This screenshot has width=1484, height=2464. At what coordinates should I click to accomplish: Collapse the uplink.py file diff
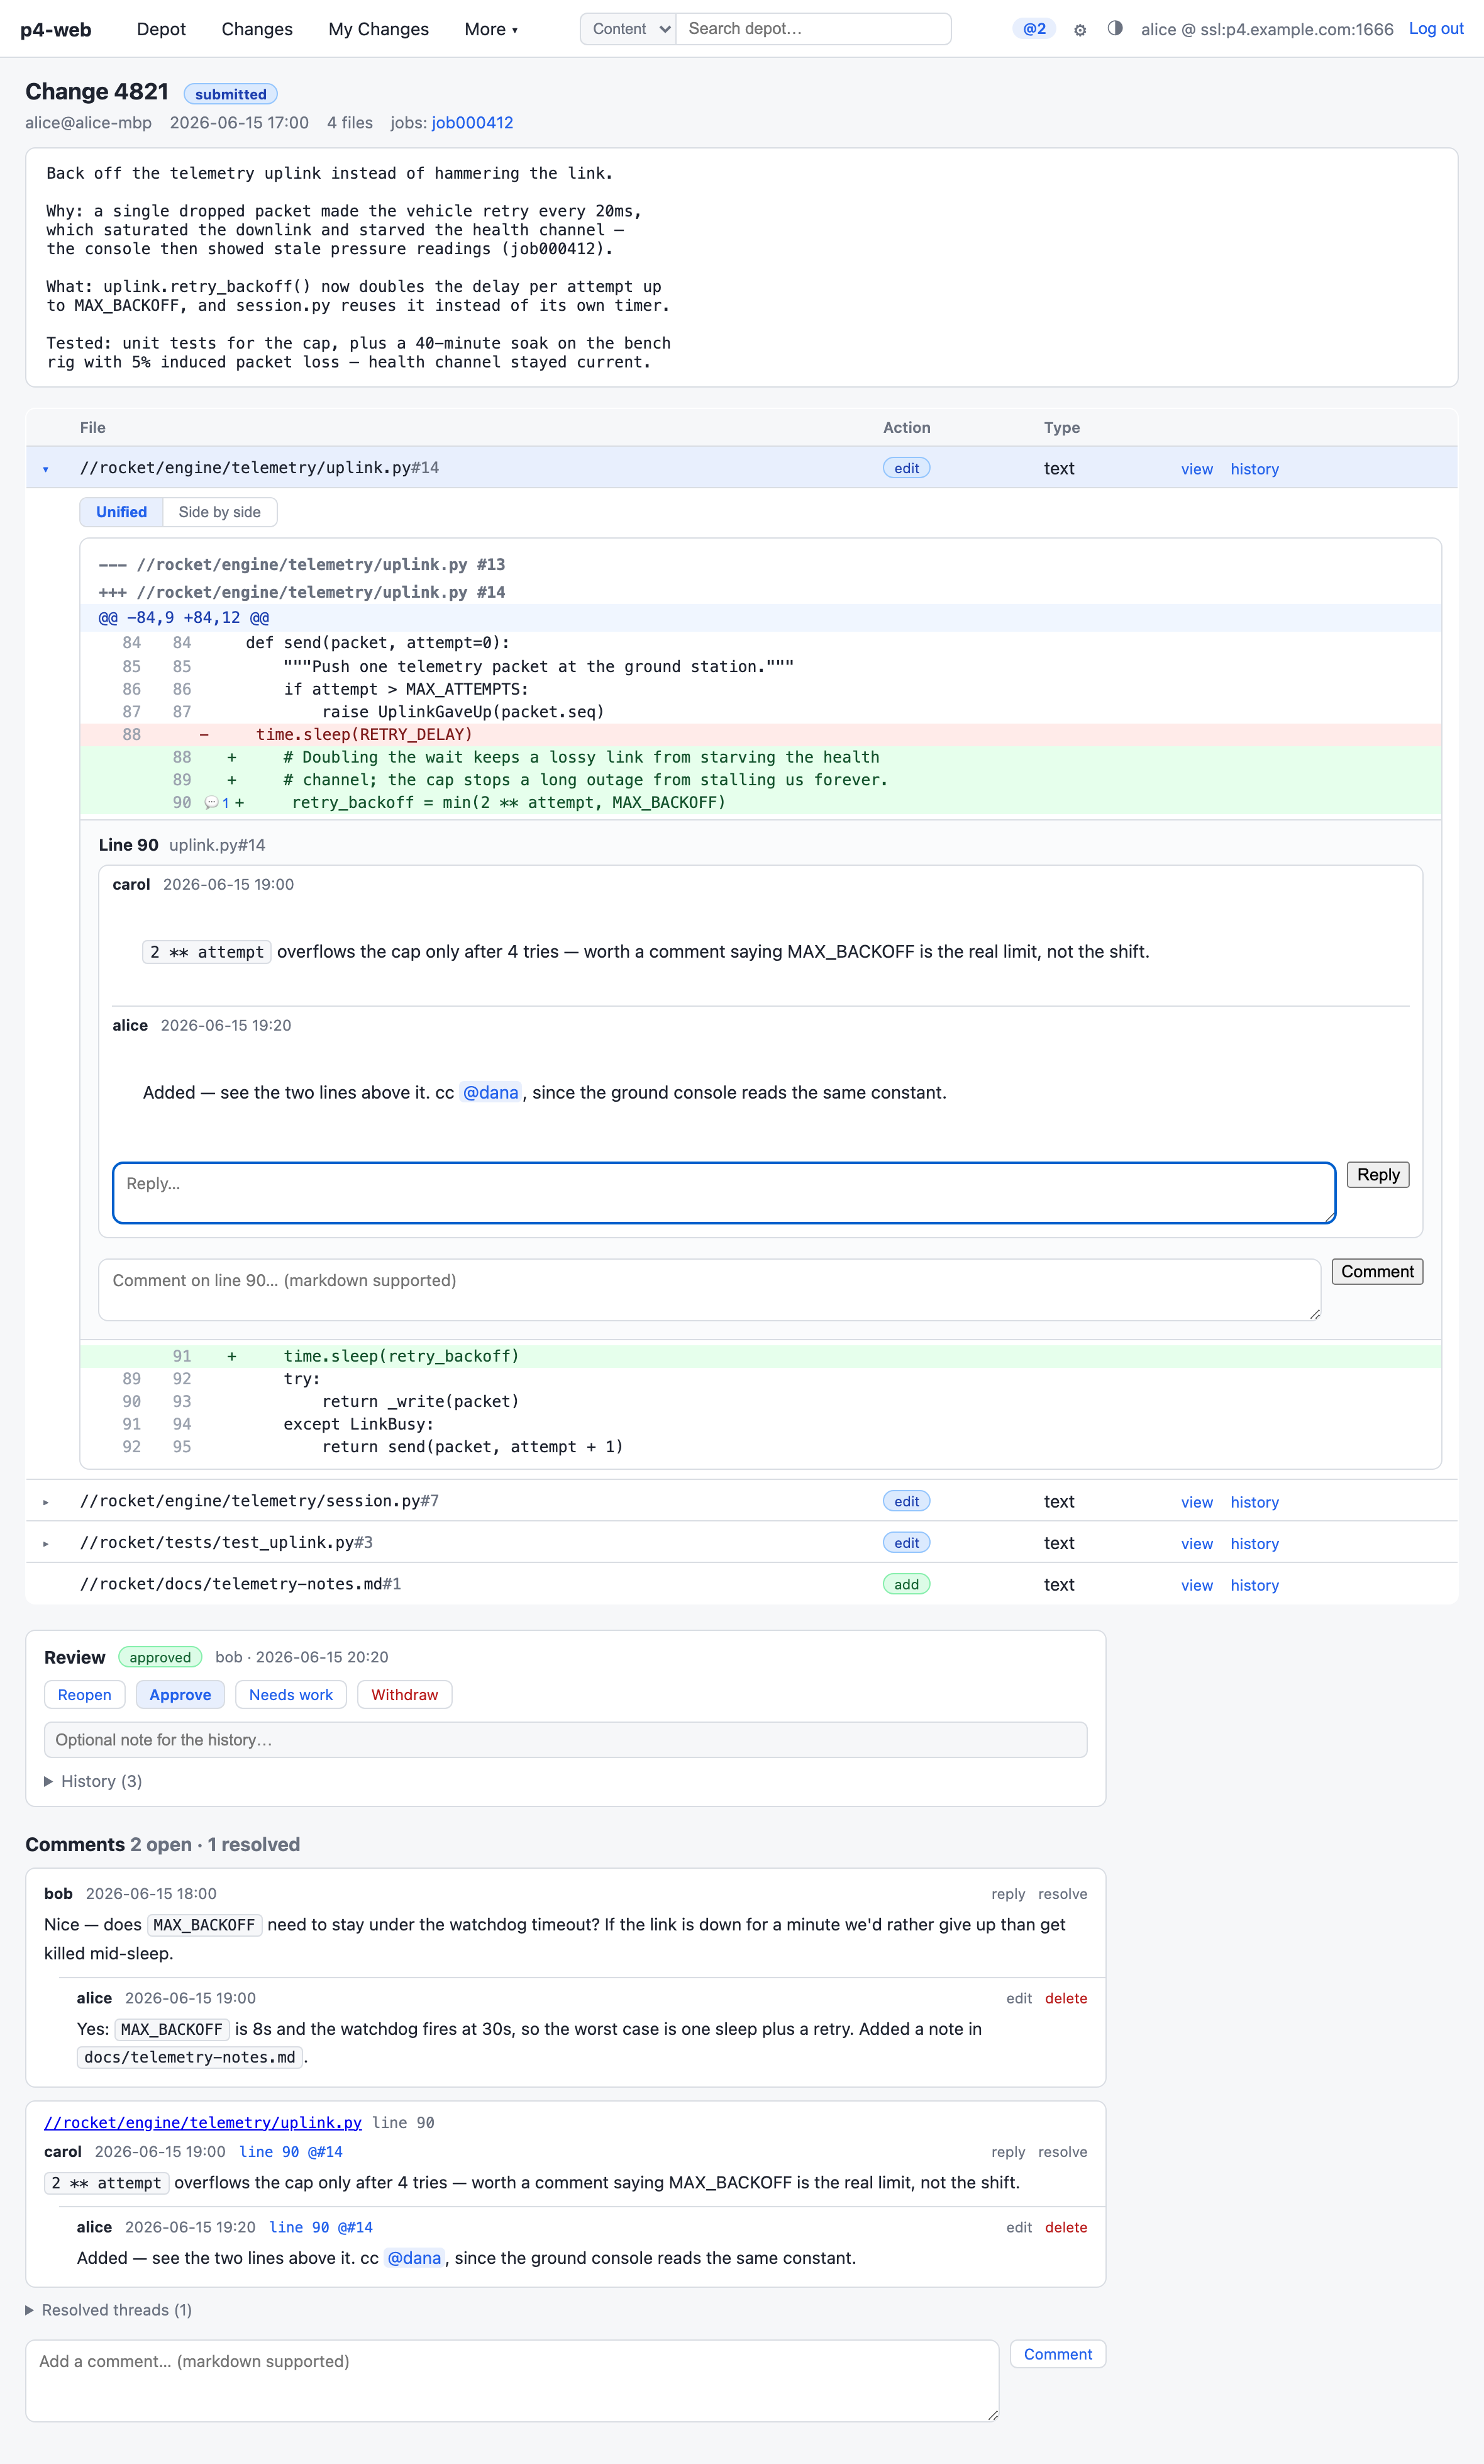pyautogui.click(x=46, y=469)
